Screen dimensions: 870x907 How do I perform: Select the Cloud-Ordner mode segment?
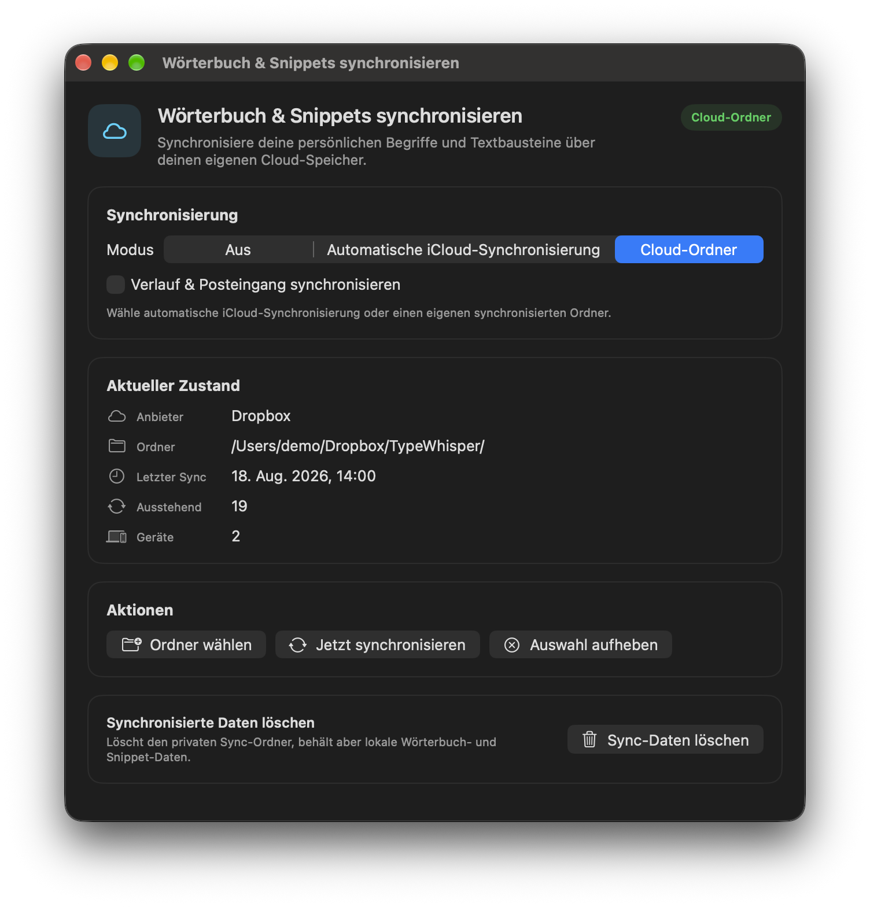[x=689, y=250]
